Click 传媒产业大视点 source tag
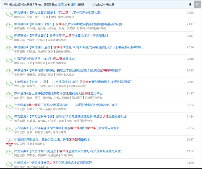 (65, 75)
